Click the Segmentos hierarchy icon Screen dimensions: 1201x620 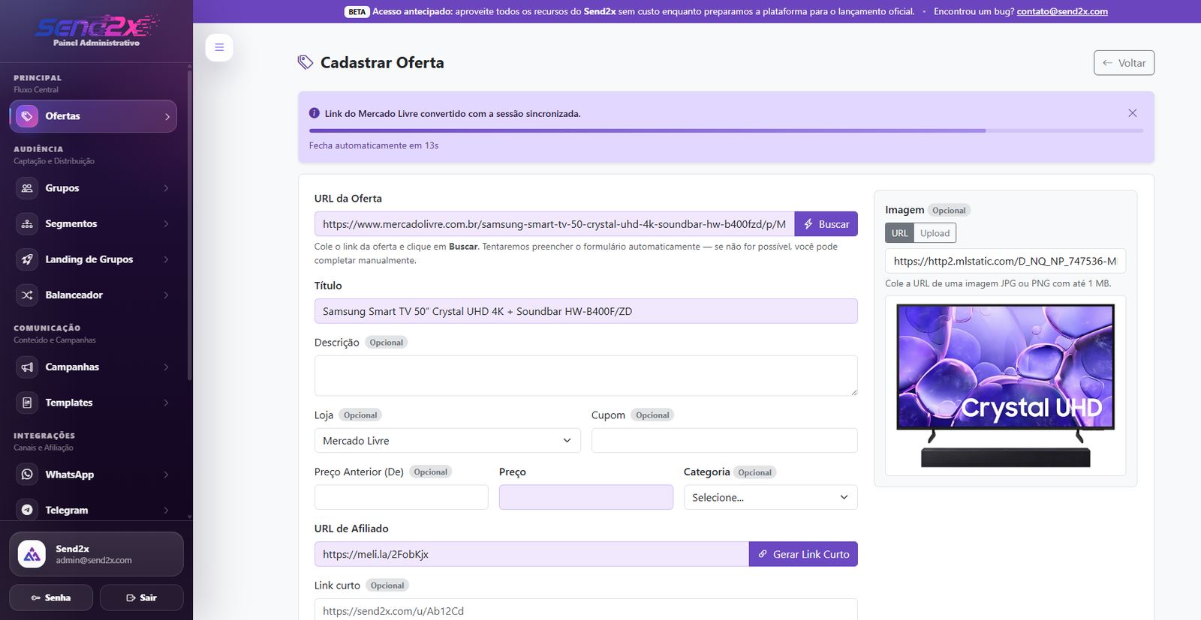pos(27,223)
